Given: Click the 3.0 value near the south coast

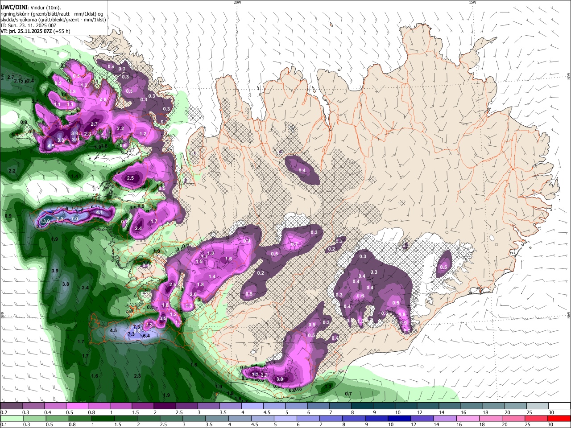Looking at the screenshot, I should pyautogui.click(x=280, y=379).
